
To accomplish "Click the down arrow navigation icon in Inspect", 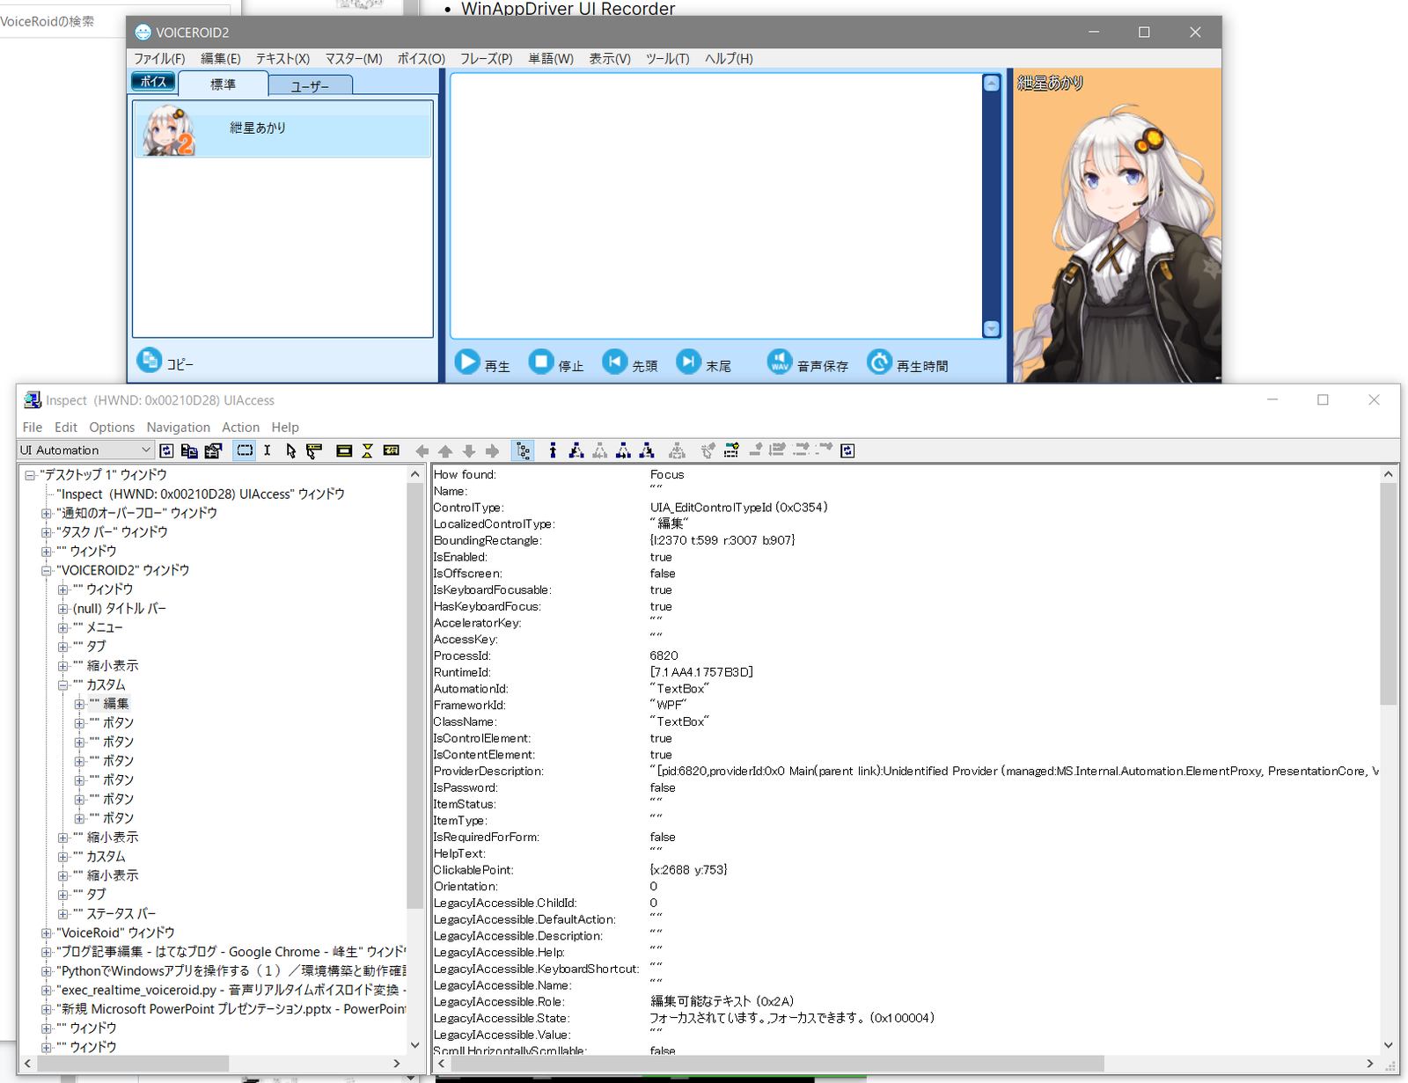I will tap(469, 450).
